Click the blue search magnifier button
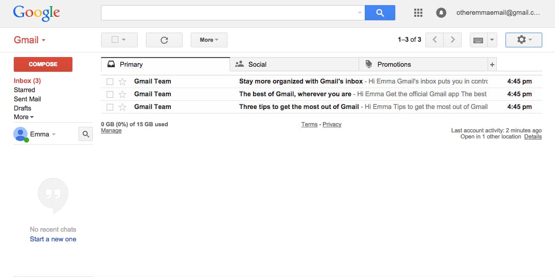The image size is (555, 277). 380,13
